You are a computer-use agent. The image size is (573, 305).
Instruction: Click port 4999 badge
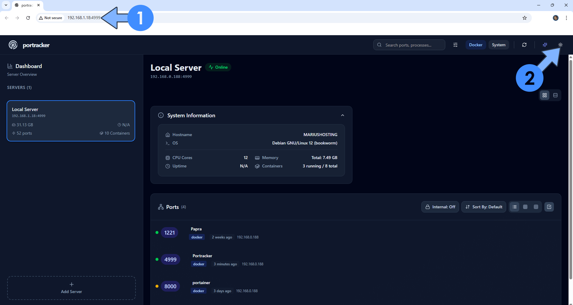click(170, 259)
